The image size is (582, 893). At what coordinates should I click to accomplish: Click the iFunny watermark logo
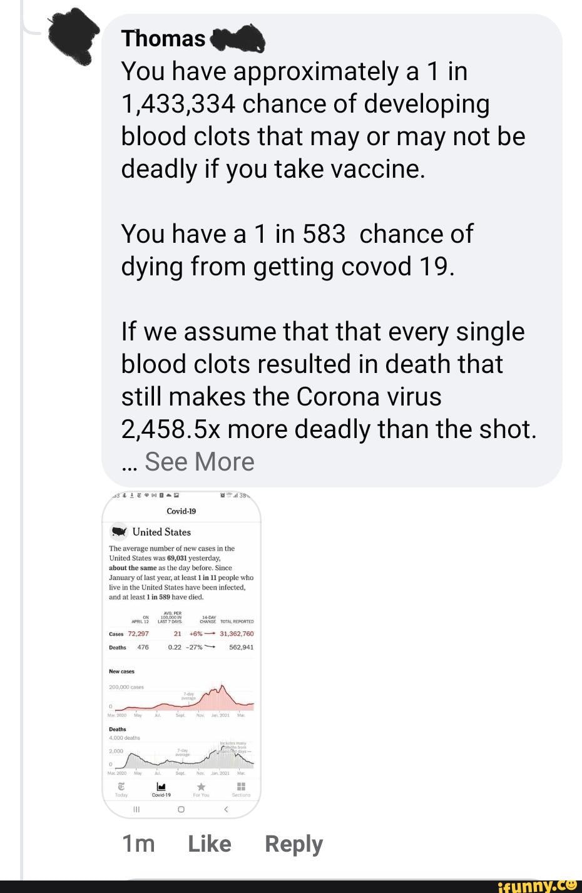pyautogui.click(x=538, y=885)
